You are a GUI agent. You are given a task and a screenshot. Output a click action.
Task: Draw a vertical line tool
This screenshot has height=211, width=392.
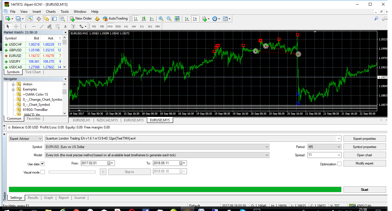click(x=26, y=26)
